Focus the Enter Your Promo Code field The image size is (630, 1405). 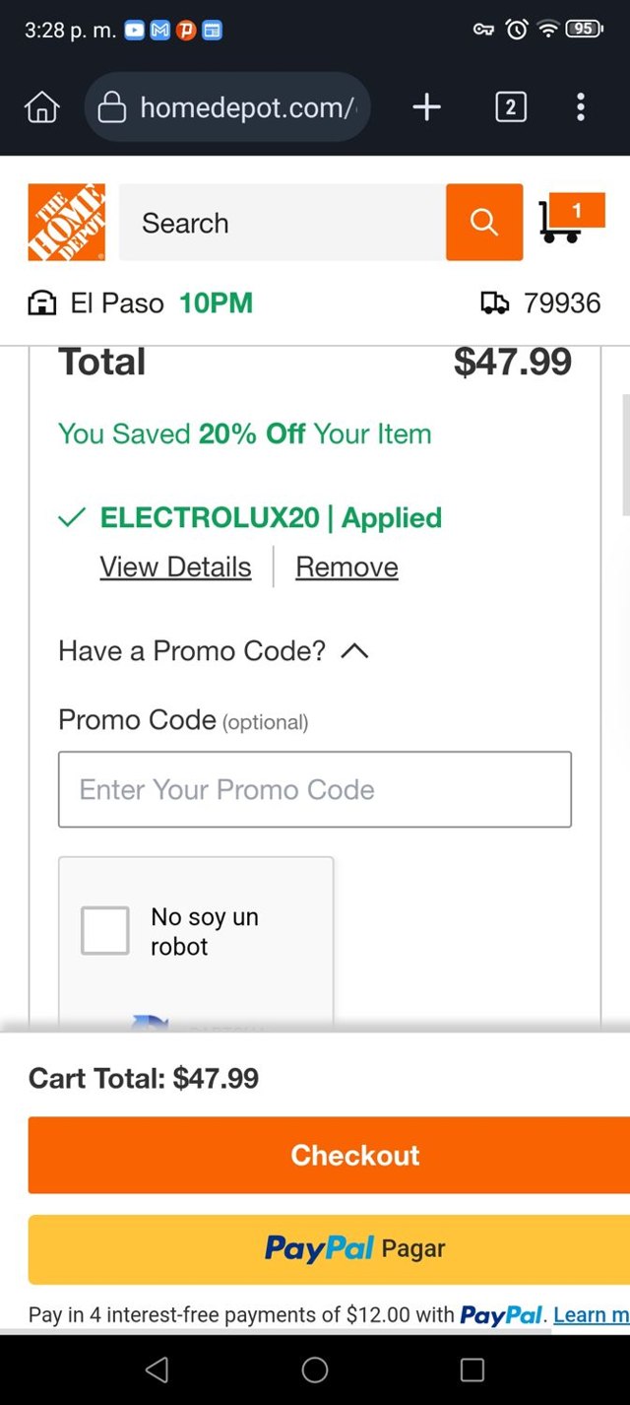(x=315, y=789)
